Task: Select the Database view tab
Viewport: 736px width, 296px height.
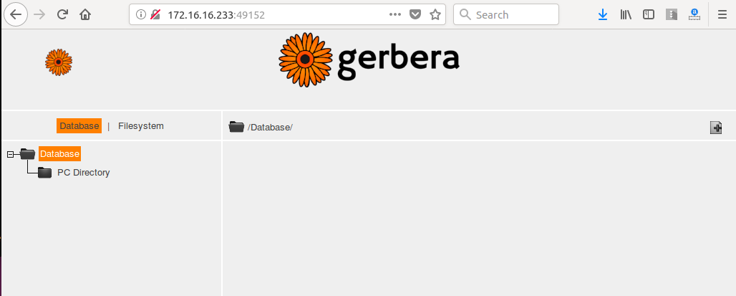Action: [x=79, y=126]
